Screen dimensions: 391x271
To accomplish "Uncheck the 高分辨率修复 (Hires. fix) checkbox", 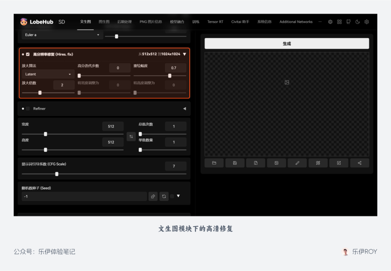I will coord(28,54).
